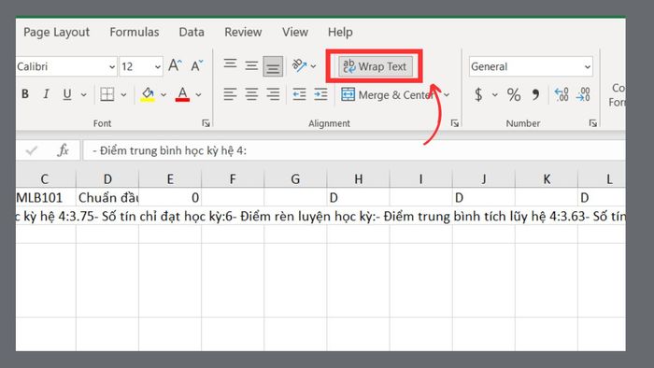This screenshot has height=368, width=654.
Task: Click the Insert Function fx button
Action: 63,150
